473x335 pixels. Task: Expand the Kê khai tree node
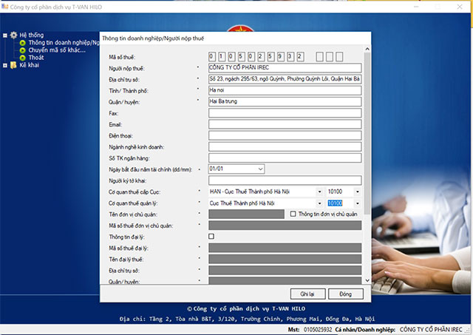point(4,65)
